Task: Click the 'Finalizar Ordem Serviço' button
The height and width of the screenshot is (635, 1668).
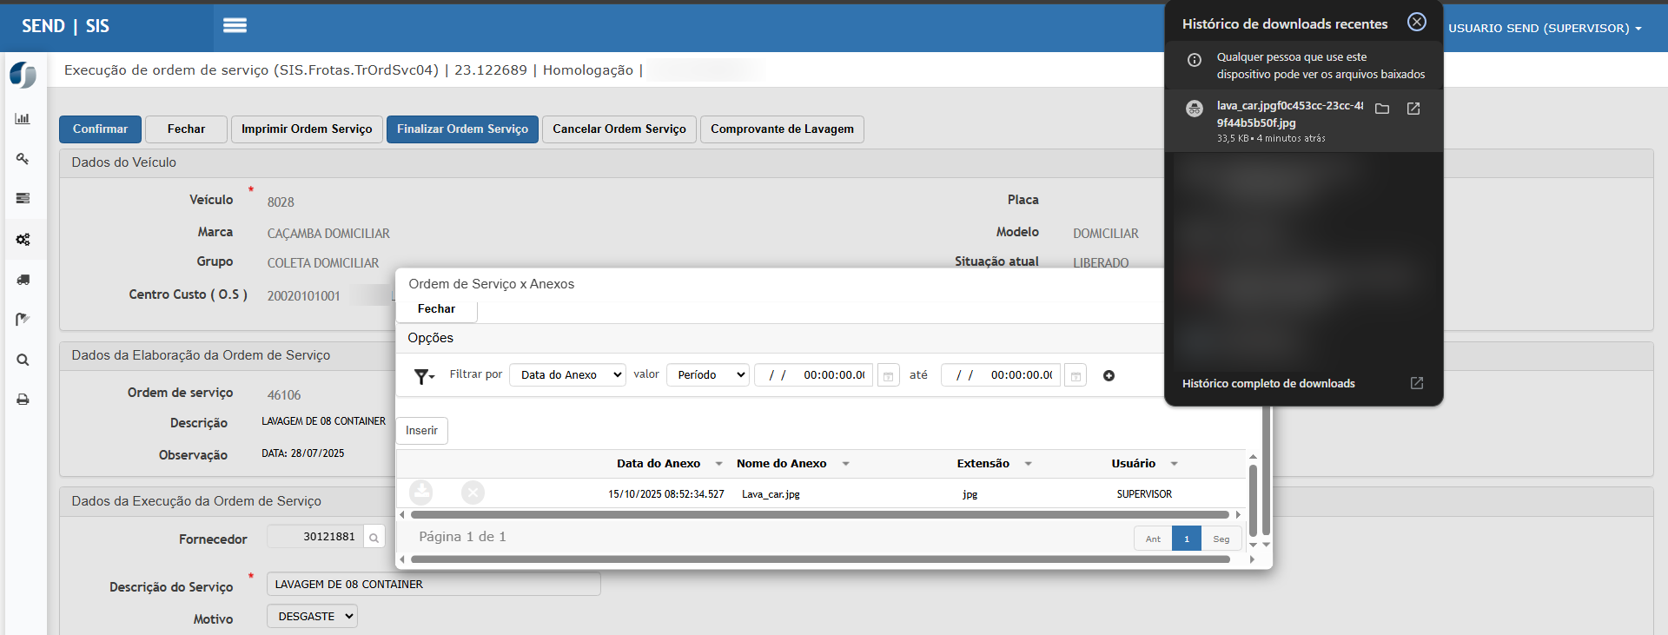Action: [462, 129]
